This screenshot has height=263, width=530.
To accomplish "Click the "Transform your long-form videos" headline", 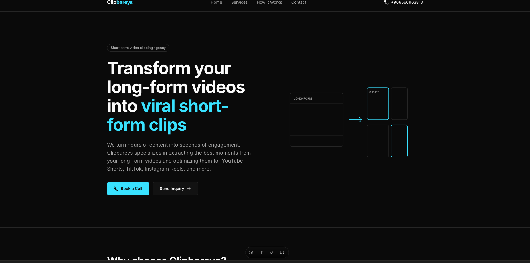I will click(x=176, y=96).
